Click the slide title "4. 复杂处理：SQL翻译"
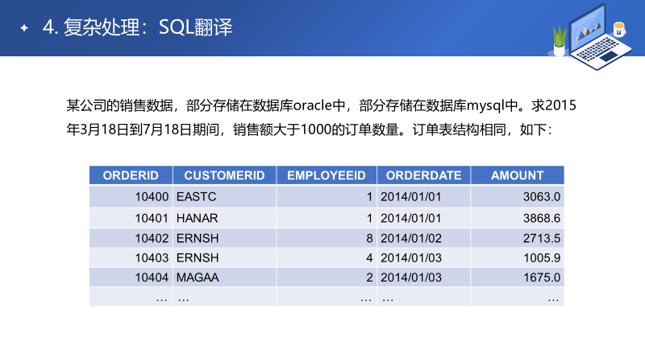The image size is (645, 362). click(x=137, y=27)
